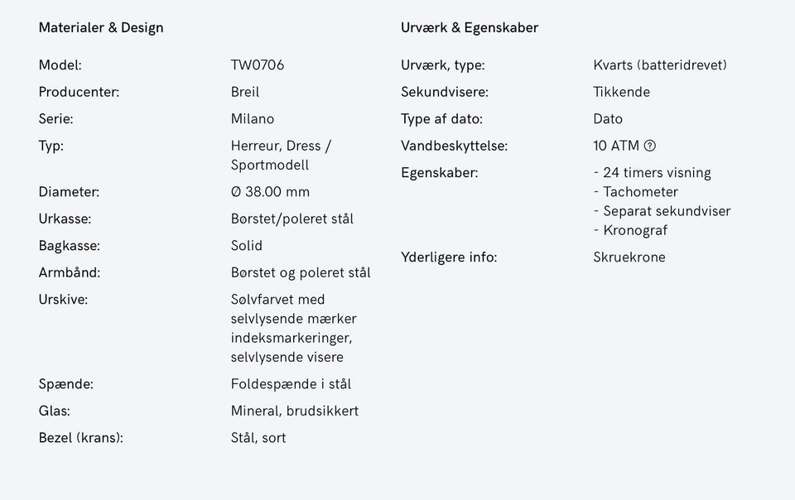Click the Vandbeskyttelse label
The image size is (795, 500).
pos(454,146)
